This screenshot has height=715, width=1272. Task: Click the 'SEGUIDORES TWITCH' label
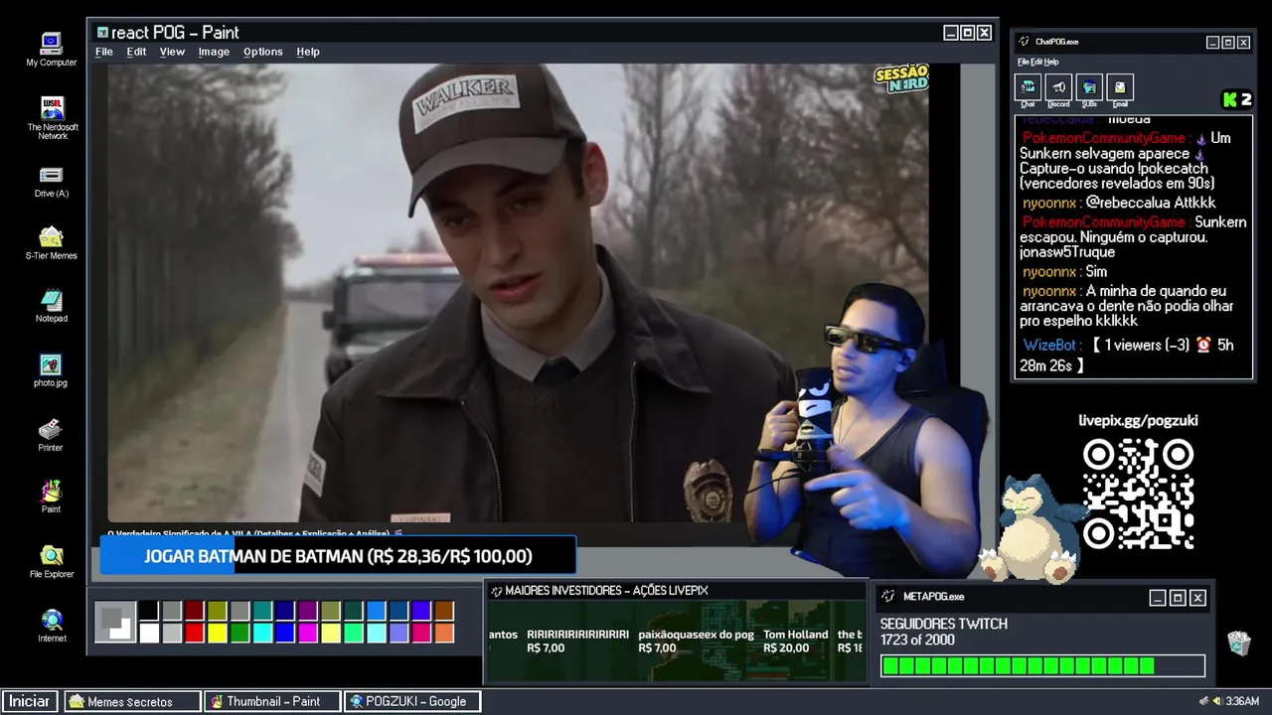943,624
